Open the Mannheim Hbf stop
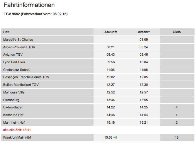The height and width of the screenshot is (143, 195). (14, 122)
